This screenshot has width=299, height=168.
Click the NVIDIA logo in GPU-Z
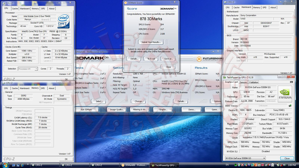[x=285, y=94]
